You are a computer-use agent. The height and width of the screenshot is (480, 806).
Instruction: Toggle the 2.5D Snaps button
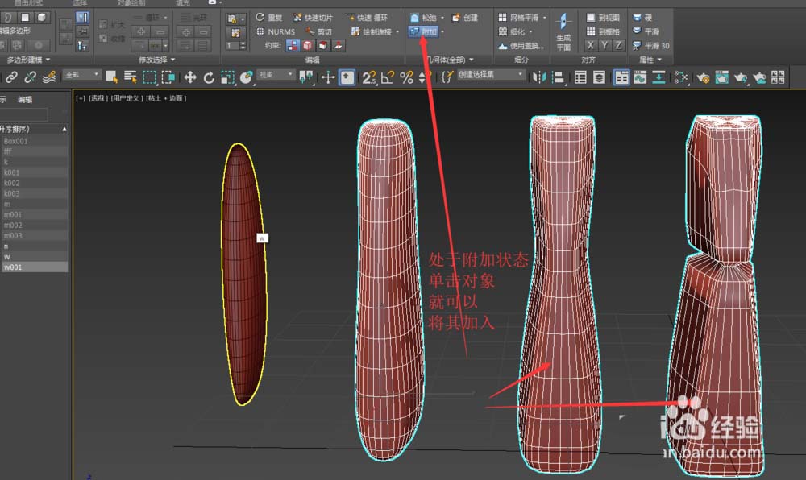click(368, 77)
